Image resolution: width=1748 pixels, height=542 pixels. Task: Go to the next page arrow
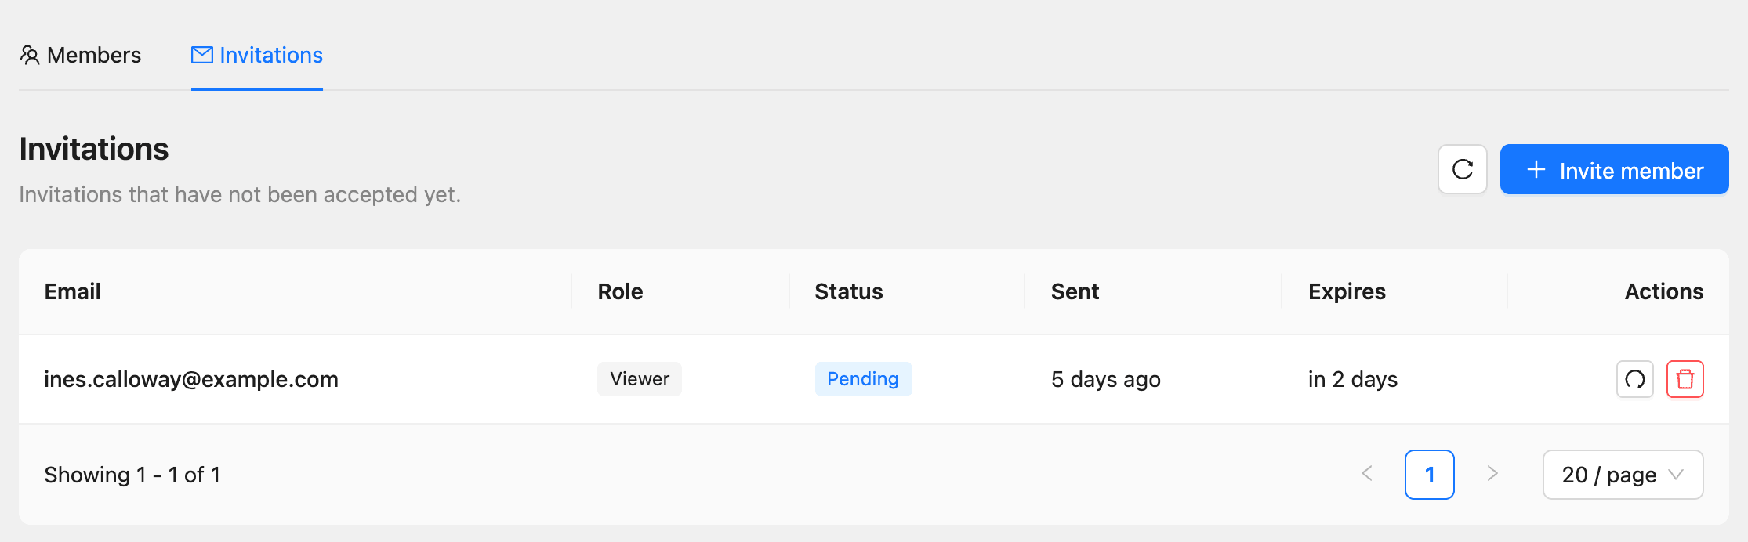tap(1492, 474)
